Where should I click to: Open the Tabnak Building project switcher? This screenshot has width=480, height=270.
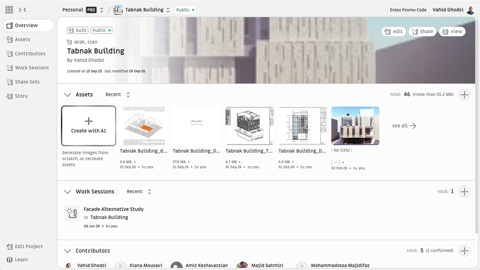[x=142, y=10]
